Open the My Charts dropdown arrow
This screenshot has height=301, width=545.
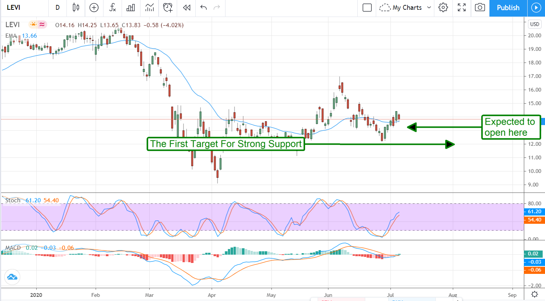pos(429,8)
